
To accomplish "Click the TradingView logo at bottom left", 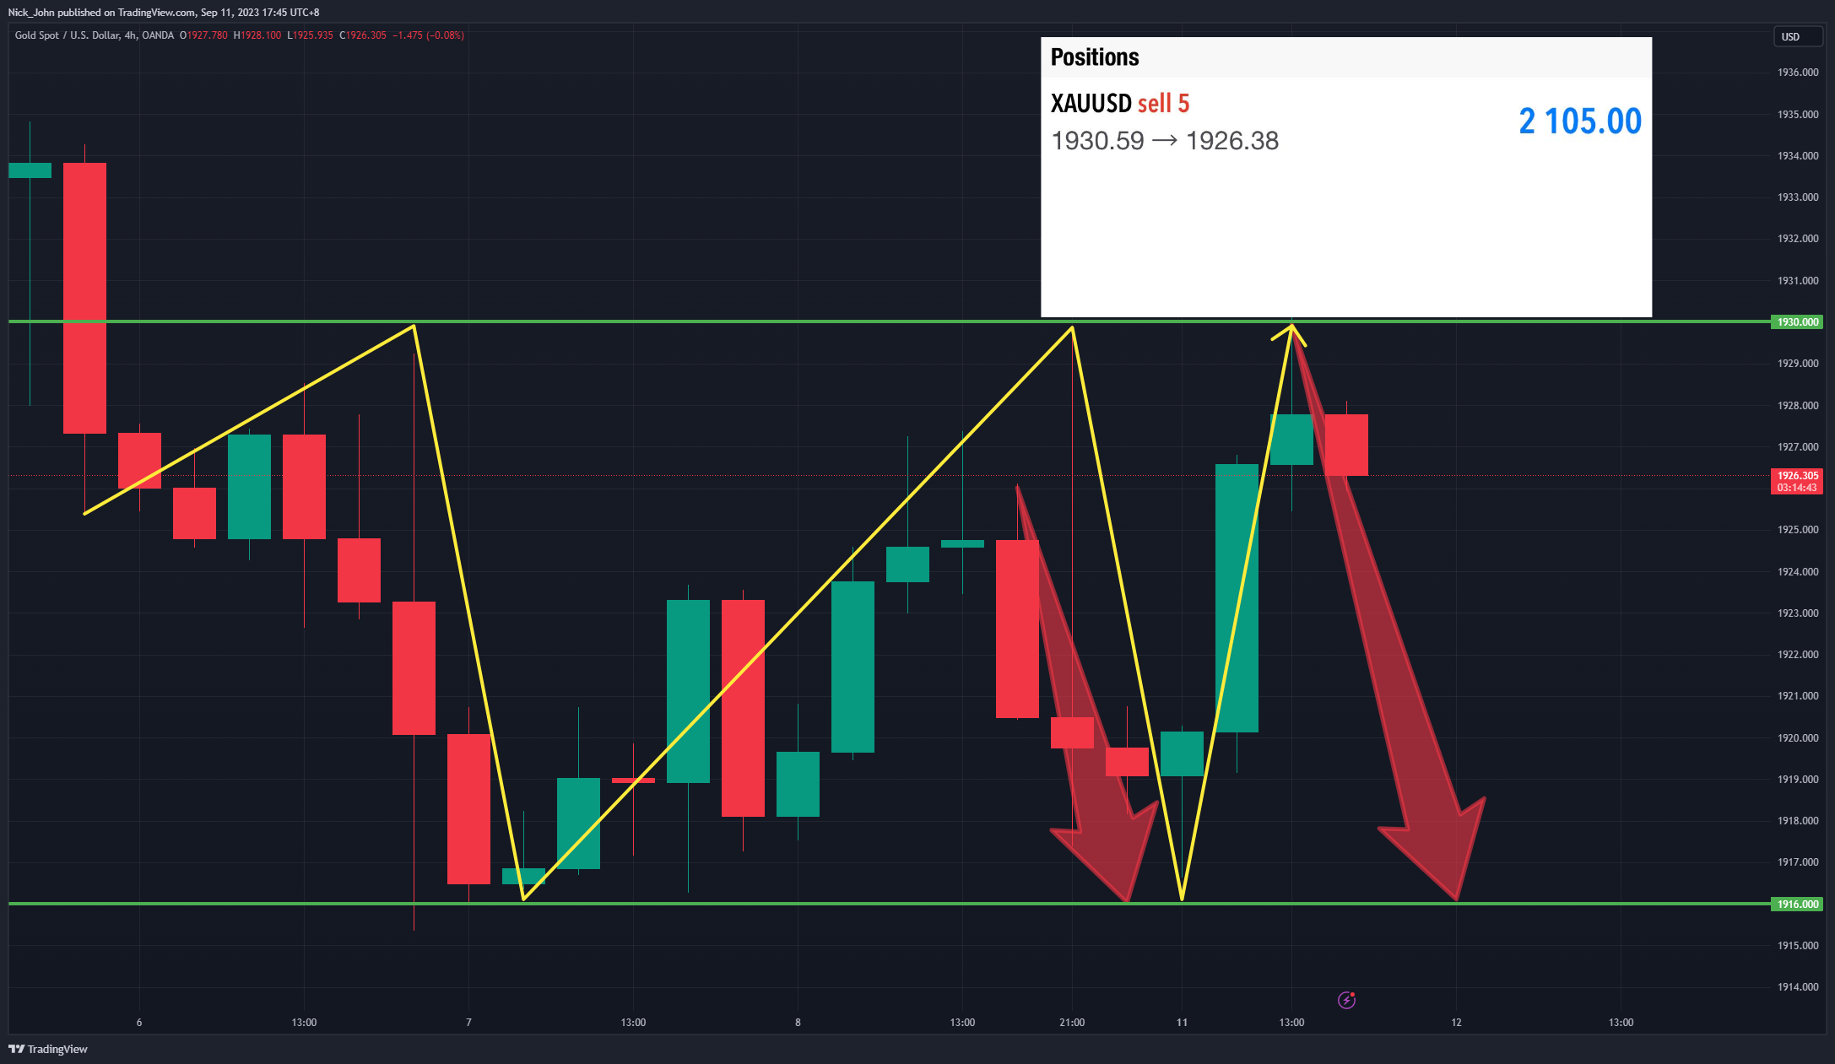I will tap(48, 1049).
